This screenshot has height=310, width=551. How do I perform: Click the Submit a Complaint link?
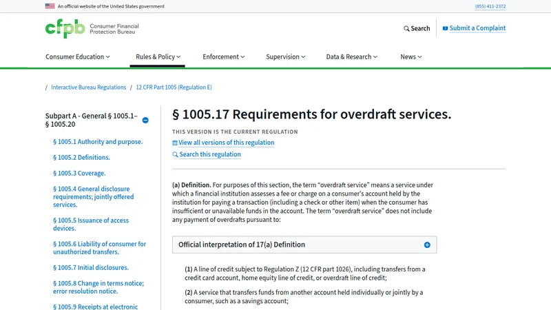pyautogui.click(x=477, y=28)
